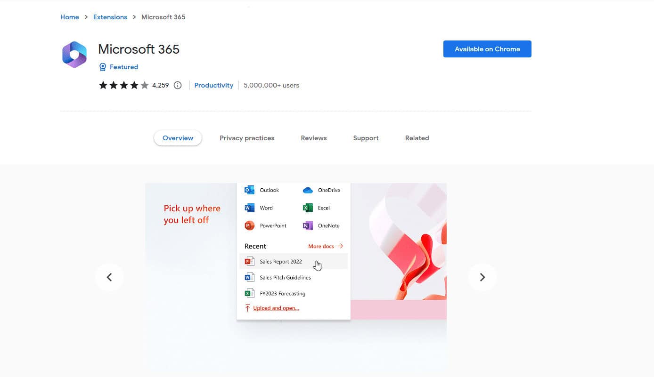
Task: Click the OneDrive cloud icon
Action: 308,190
